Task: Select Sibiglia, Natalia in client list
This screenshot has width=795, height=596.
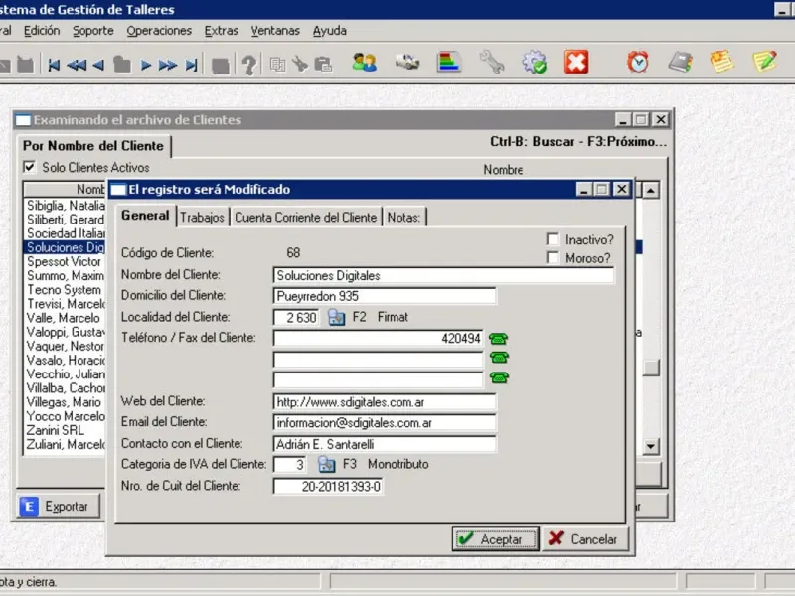Action: (x=65, y=206)
